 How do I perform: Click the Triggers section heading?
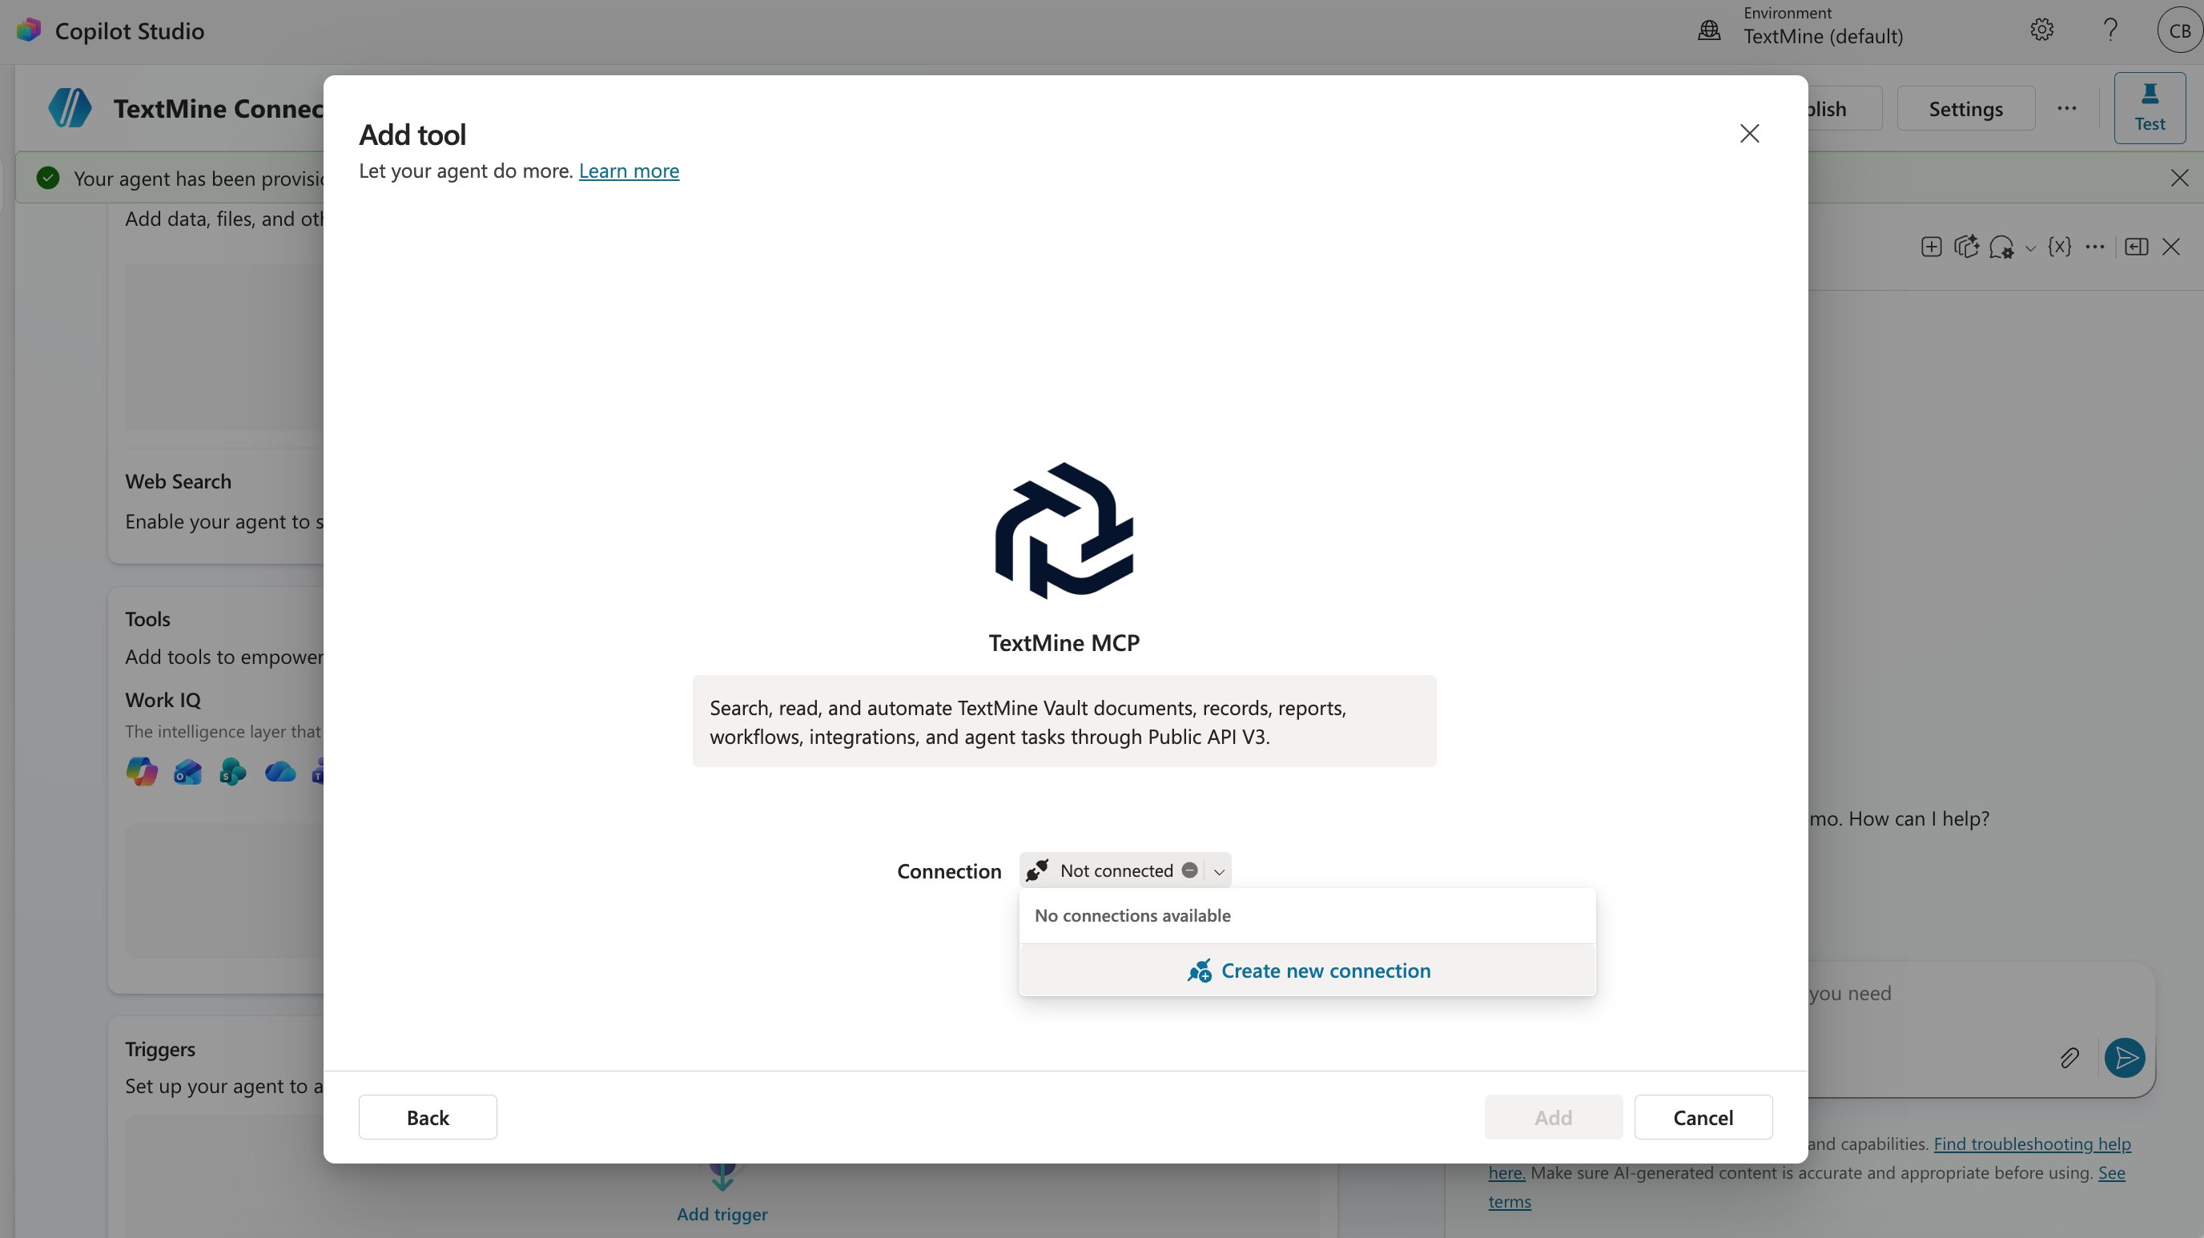tap(160, 1049)
